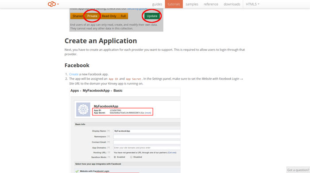310x173 pixels.
Task: Open the Got a question? widget
Action: 298,170
